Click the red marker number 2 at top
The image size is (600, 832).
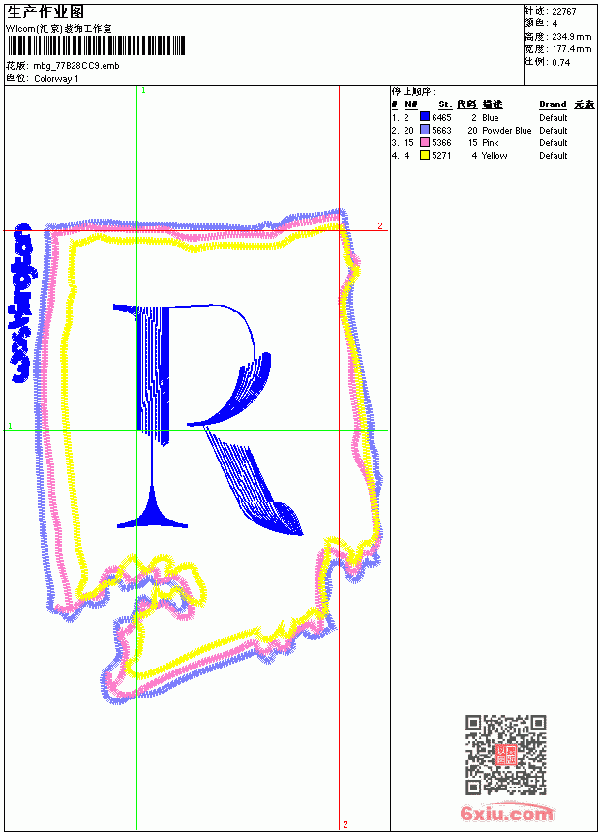[x=380, y=226]
